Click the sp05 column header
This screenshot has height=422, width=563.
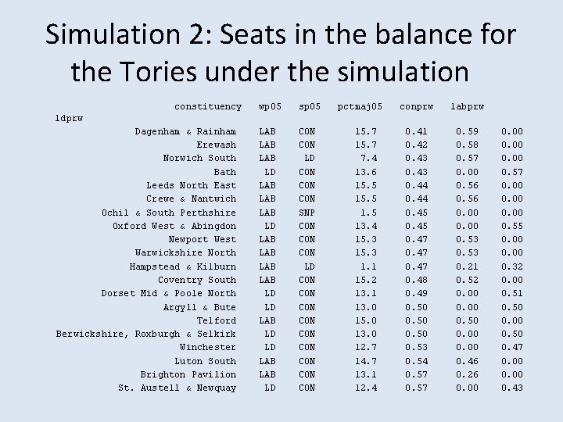(x=308, y=105)
